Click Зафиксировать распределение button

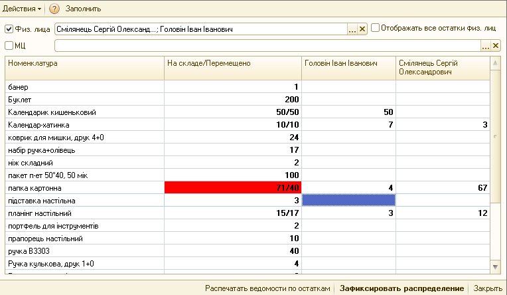point(401,288)
